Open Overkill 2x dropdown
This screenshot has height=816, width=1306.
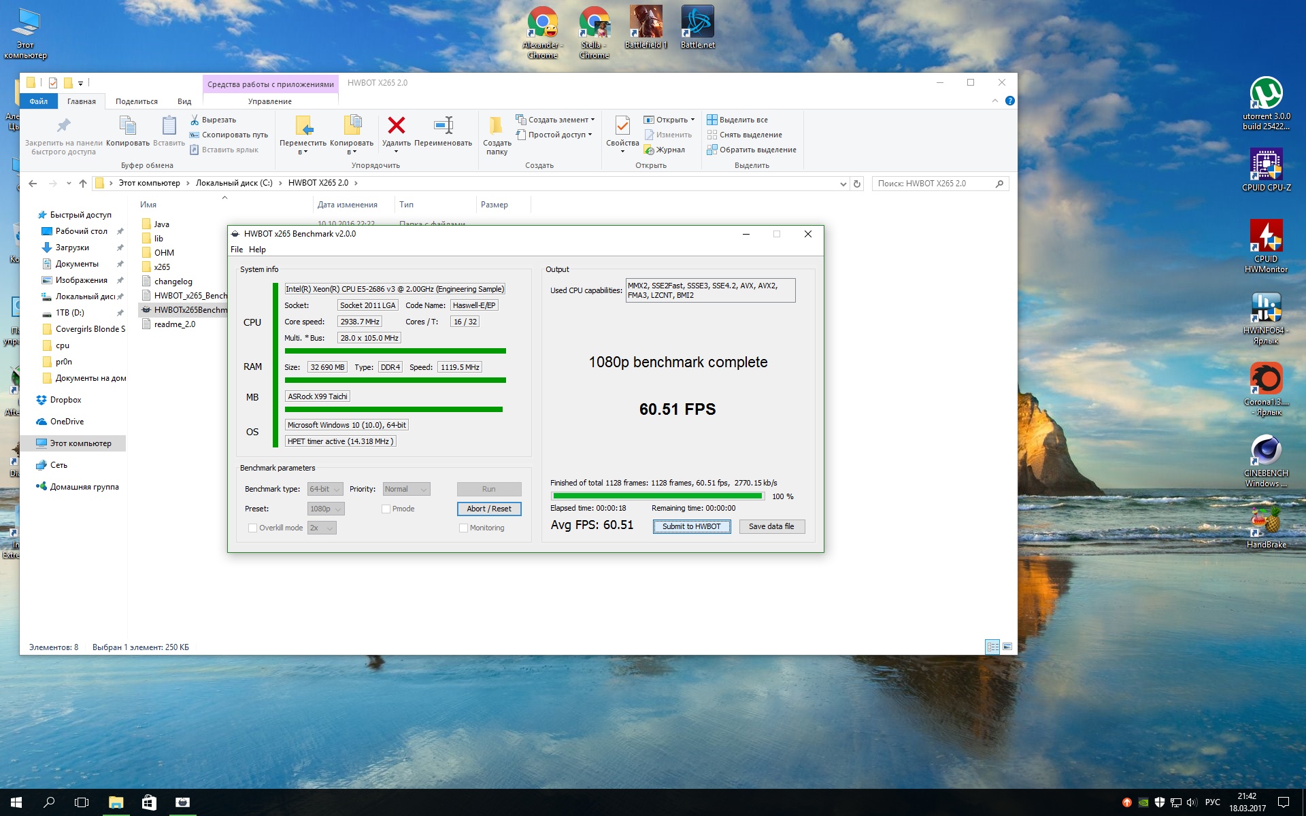(322, 528)
